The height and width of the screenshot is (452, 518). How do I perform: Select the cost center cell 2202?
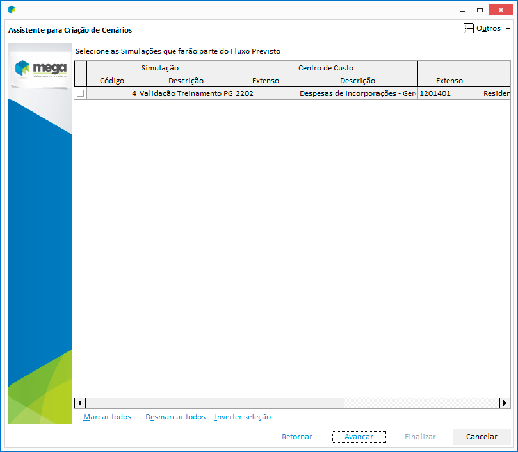click(265, 93)
